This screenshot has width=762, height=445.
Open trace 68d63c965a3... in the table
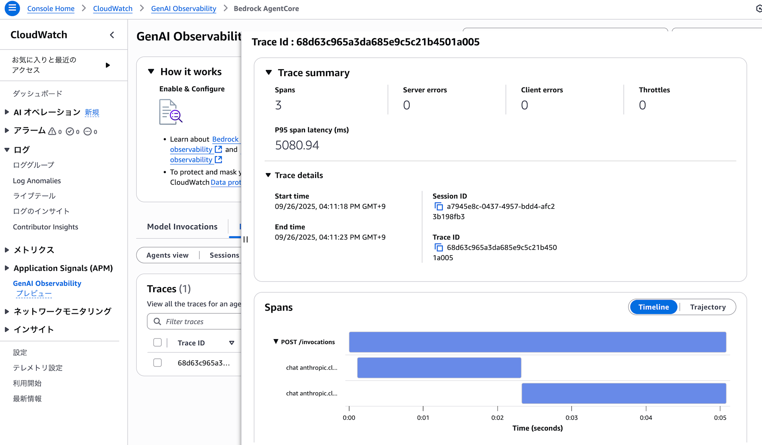[204, 363]
